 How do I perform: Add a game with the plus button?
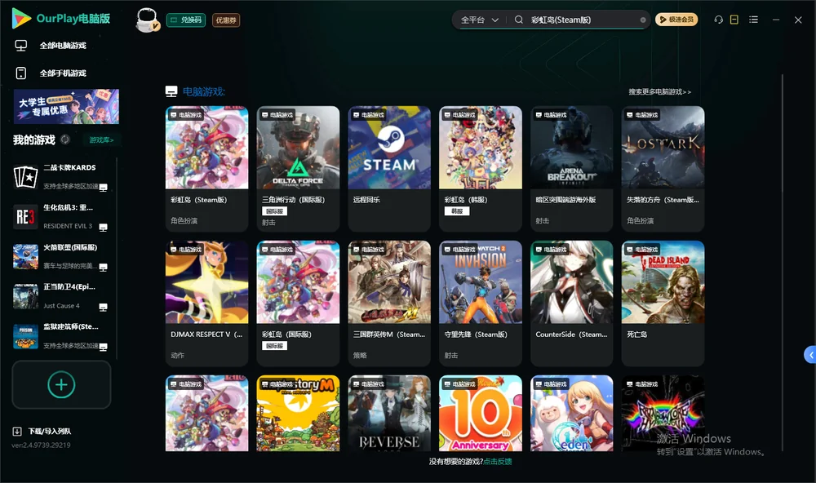pyautogui.click(x=61, y=384)
